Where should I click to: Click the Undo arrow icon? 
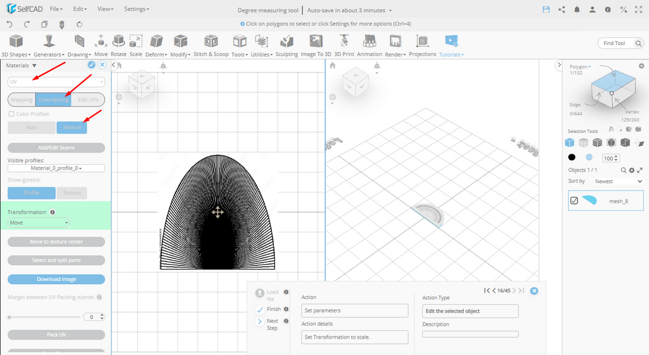click(10, 25)
